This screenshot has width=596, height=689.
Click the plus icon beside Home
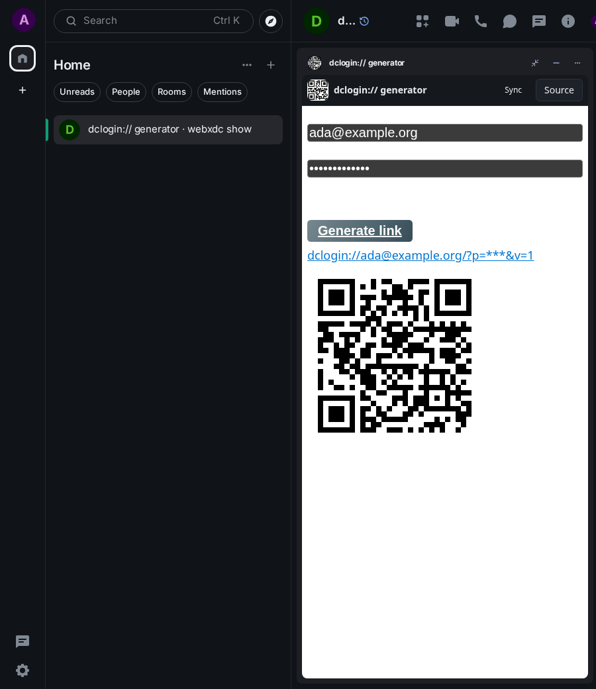point(271,65)
